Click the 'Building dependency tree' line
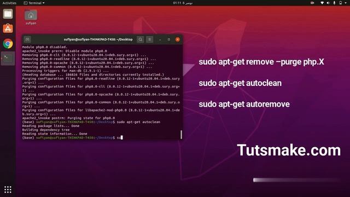 [x=46, y=130]
